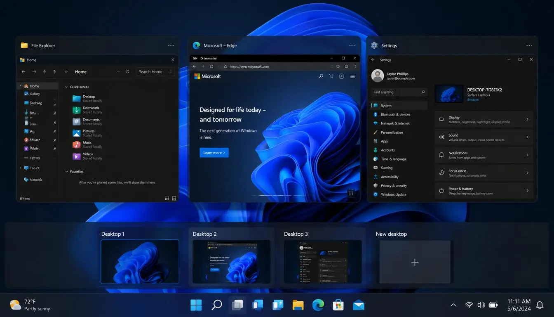554x317 pixels.
Task: Expand This PC in the navigation tree
Action: point(21,168)
